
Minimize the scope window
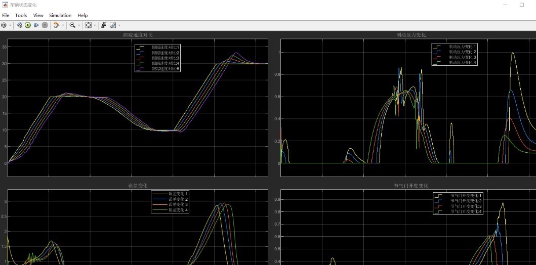point(506,5)
